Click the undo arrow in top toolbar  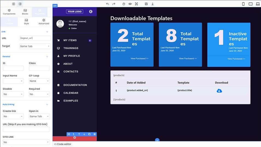(x=108, y=4)
